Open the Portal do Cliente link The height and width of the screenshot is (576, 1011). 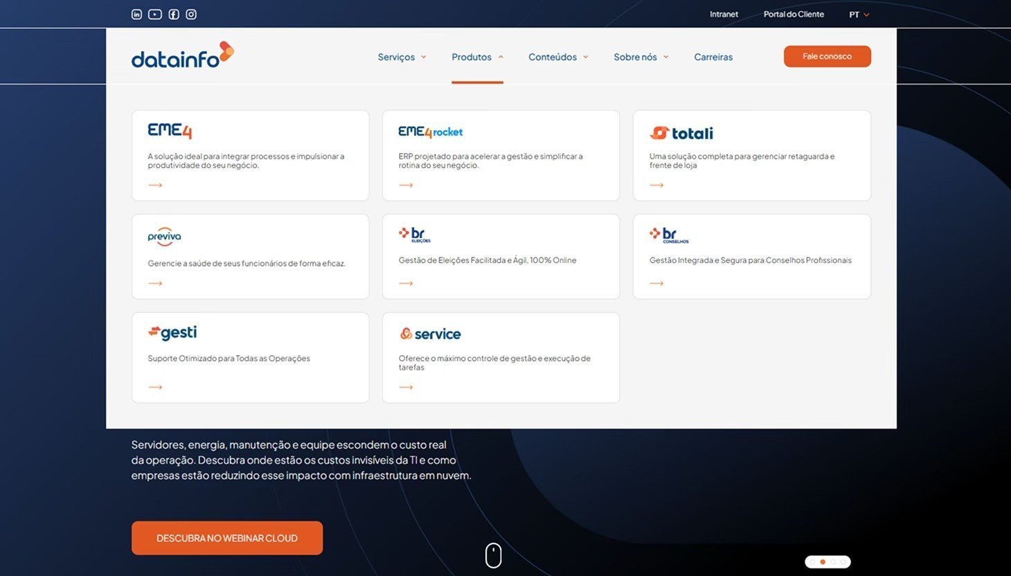click(x=794, y=14)
